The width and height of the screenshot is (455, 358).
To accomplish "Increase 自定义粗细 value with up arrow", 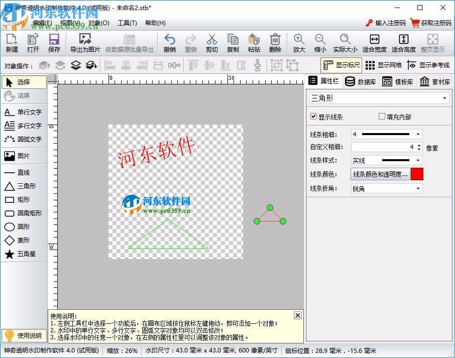I will click(419, 145).
